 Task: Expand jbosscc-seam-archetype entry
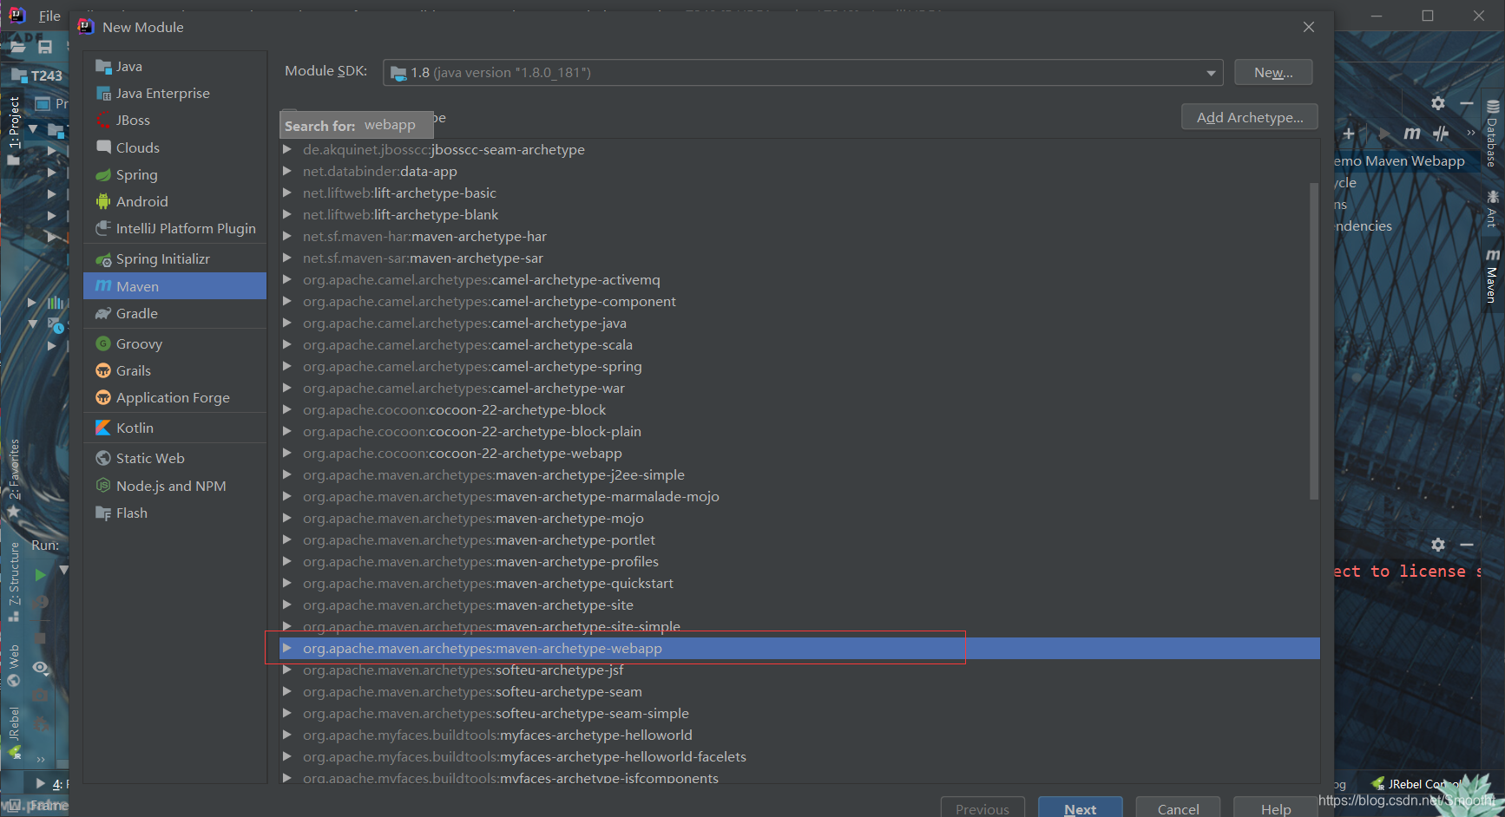286,150
